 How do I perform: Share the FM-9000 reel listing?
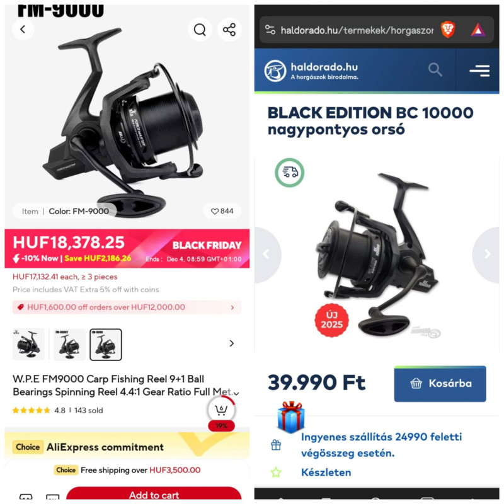[x=229, y=30]
